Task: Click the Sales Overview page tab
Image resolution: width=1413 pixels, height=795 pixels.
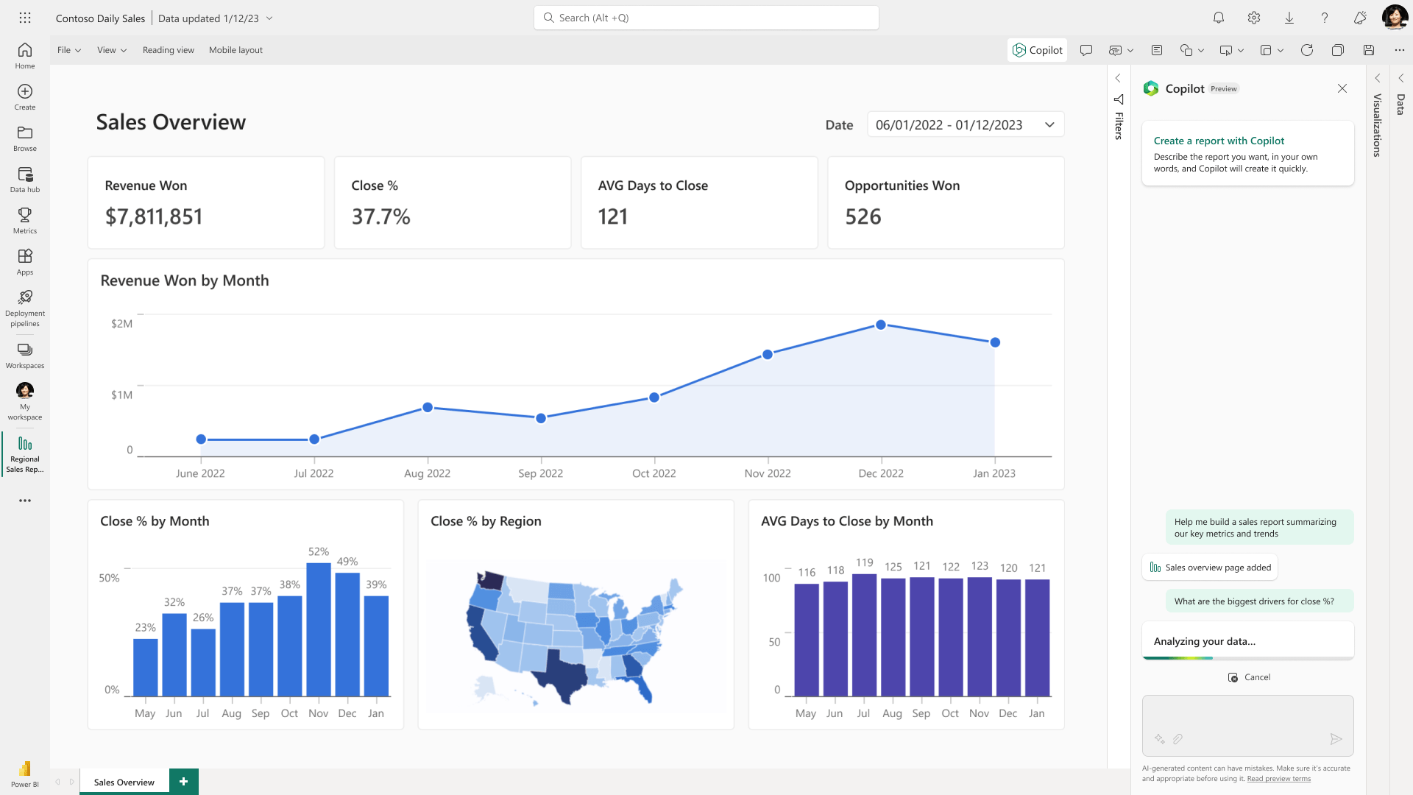Action: (x=123, y=782)
